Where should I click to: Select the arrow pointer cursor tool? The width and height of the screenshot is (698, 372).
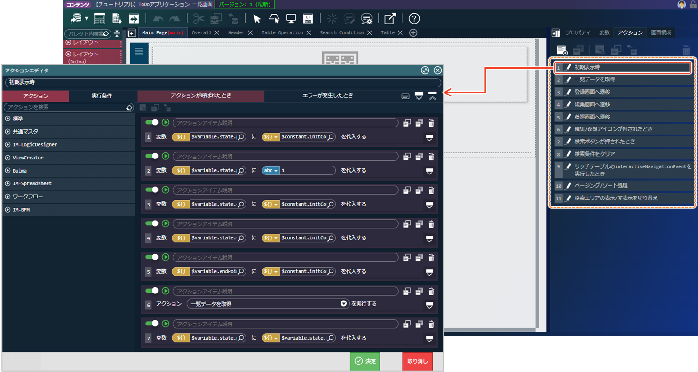pyautogui.click(x=256, y=18)
